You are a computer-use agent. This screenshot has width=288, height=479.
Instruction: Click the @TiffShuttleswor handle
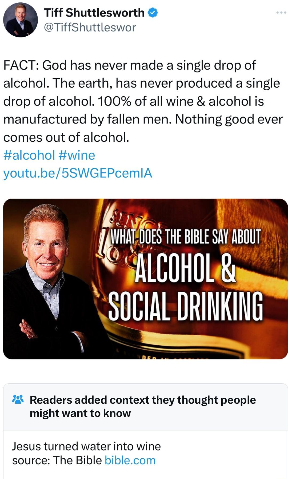pyautogui.click(x=89, y=27)
